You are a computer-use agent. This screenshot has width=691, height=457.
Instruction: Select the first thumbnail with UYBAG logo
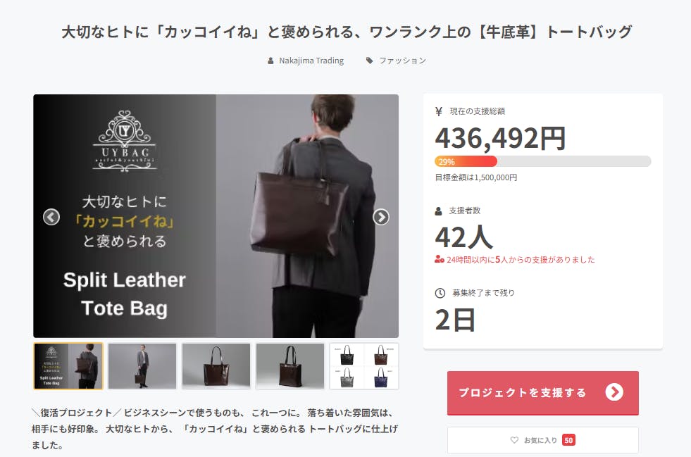(68, 366)
